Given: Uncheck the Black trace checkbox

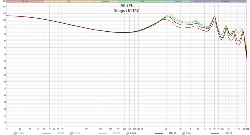Looking at the screenshot, I should (x=127, y=133).
